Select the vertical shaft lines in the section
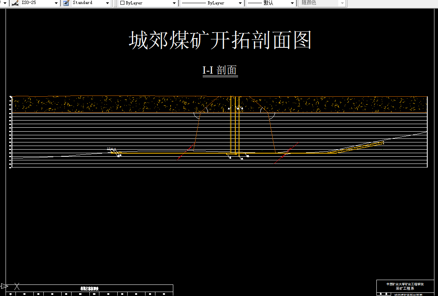This screenshot has width=438, height=296. 235,127
